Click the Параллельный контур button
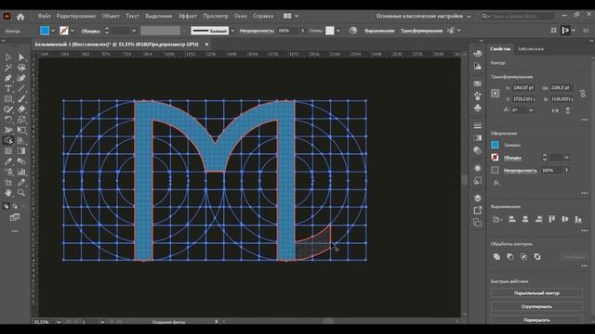Viewport: 595px width, 334px height. 536,293
